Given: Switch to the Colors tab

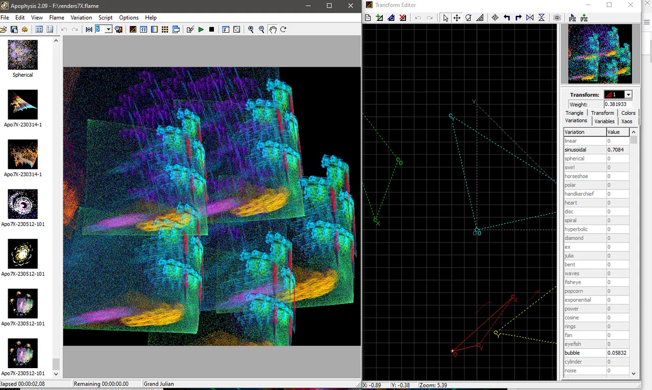Looking at the screenshot, I should click(628, 113).
